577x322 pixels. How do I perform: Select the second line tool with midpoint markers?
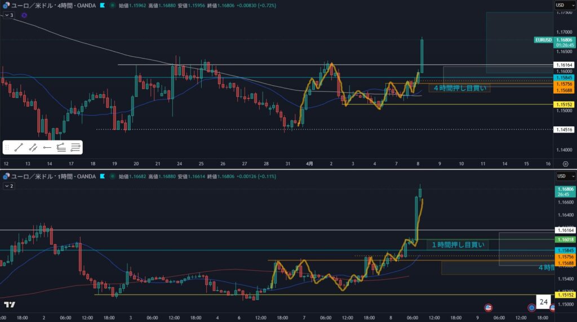click(x=33, y=148)
